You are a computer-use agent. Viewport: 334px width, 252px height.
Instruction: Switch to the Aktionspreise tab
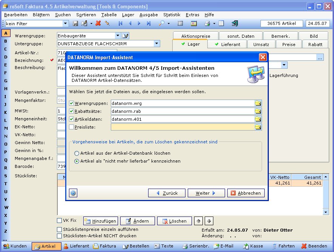pos(195,36)
